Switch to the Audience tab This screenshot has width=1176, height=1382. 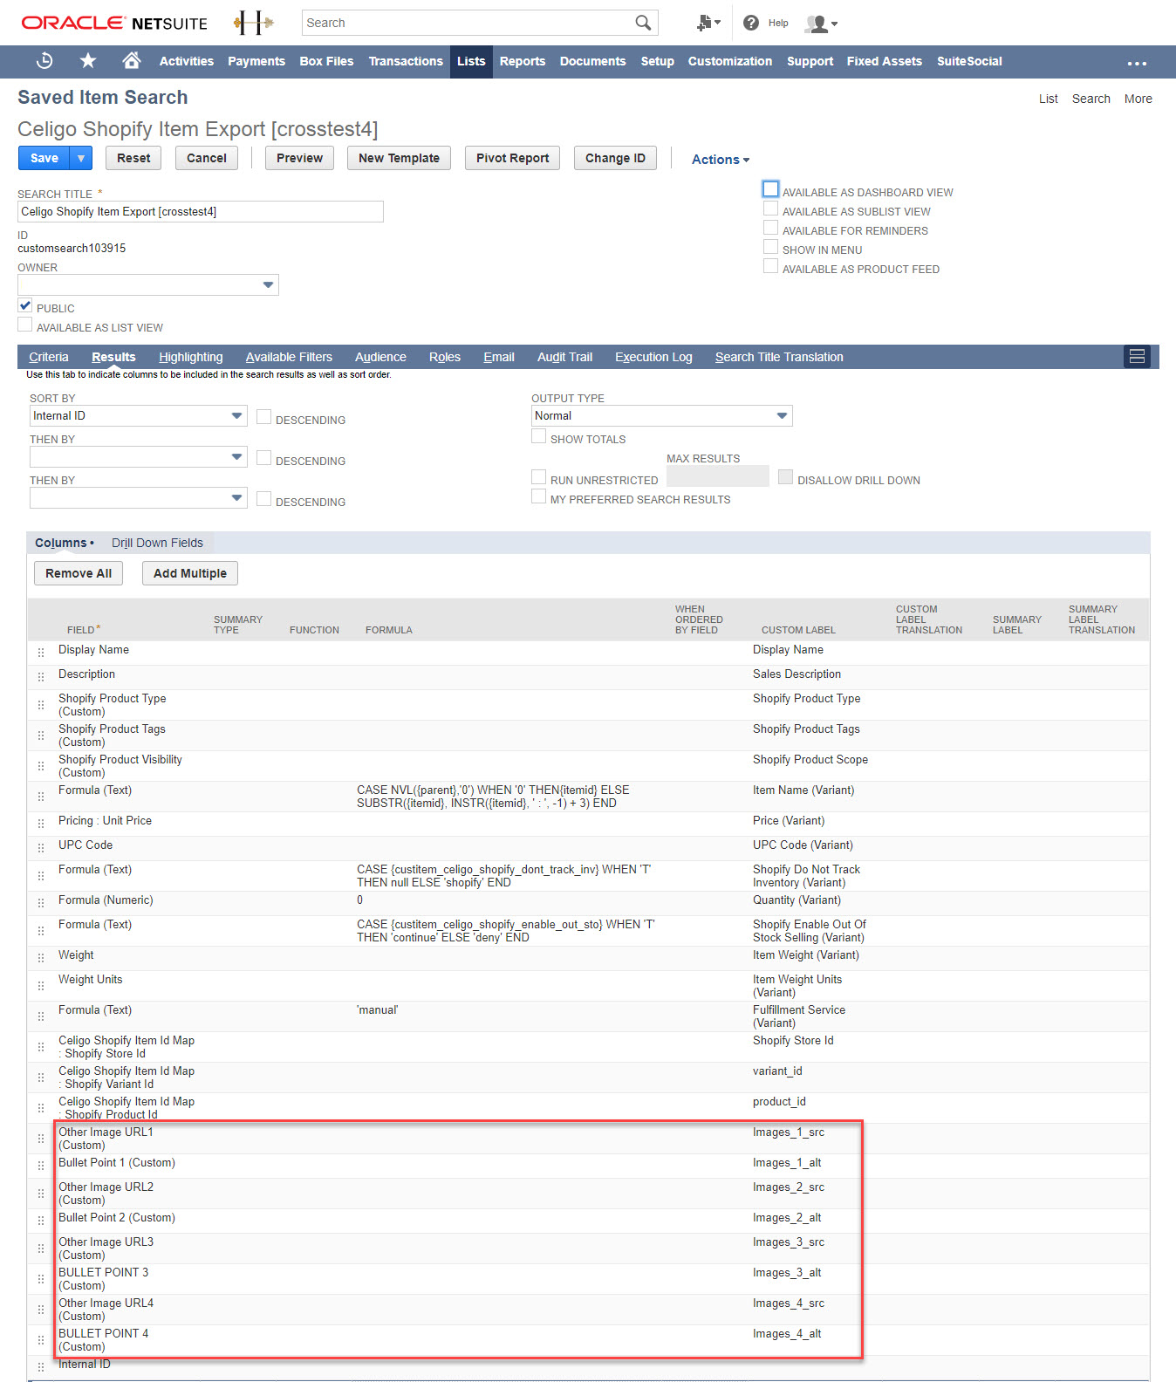click(x=380, y=357)
